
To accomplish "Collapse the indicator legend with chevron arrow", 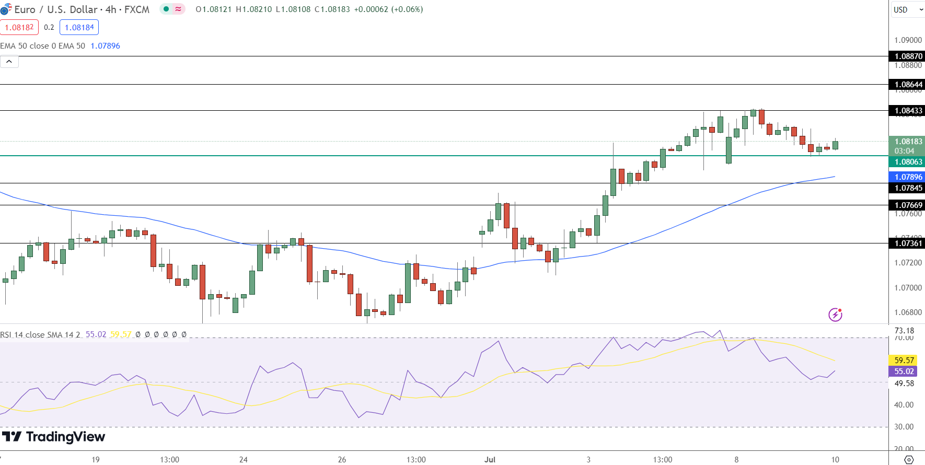I will coord(9,62).
